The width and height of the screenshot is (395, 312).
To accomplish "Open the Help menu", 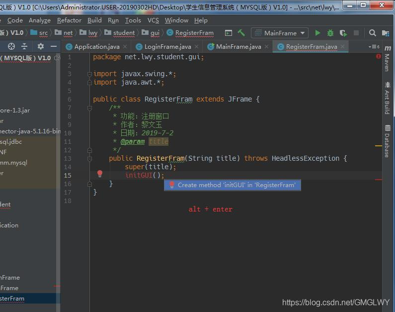I will pos(201,20).
